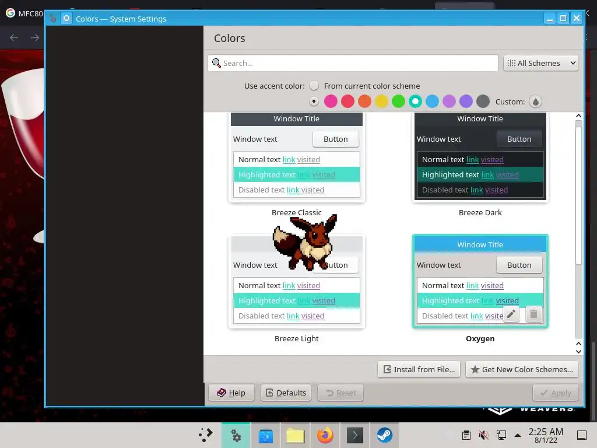Go back in the background browser window

(14, 38)
